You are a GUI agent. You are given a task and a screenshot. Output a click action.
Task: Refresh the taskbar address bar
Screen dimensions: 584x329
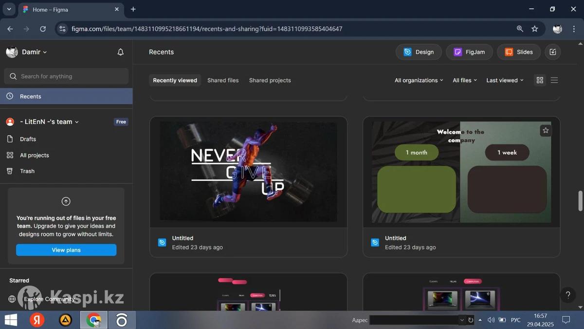pyautogui.click(x=471, y=320)
